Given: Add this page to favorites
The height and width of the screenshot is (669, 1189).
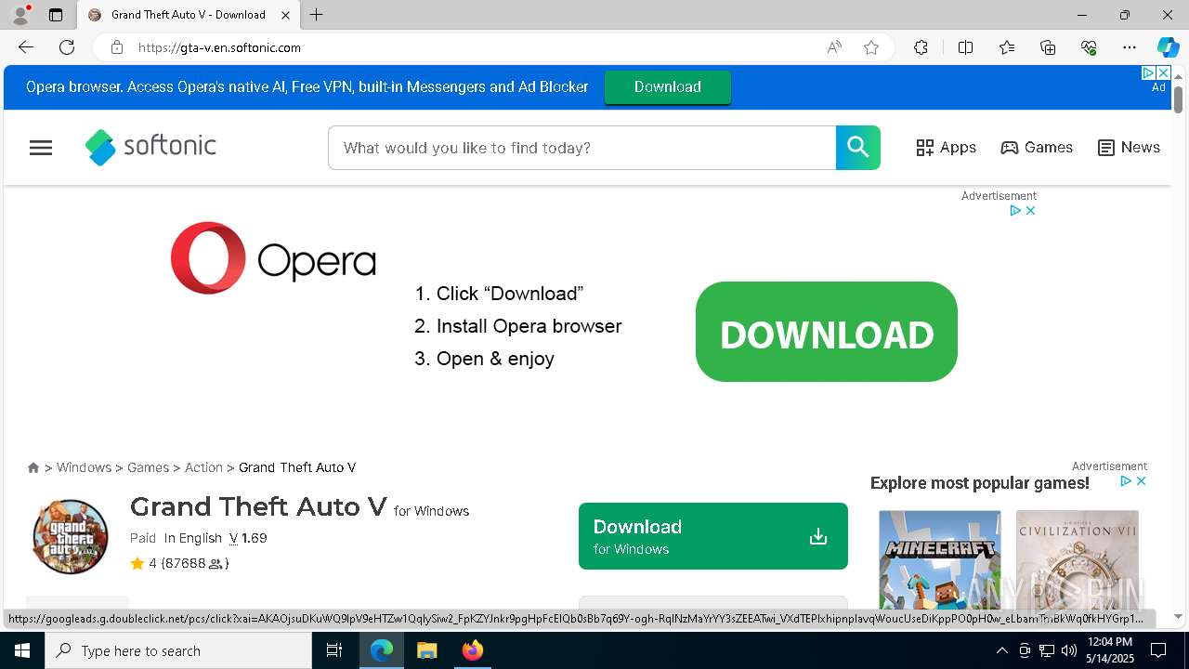Looking at the screenshot, I should pos(871,47).
